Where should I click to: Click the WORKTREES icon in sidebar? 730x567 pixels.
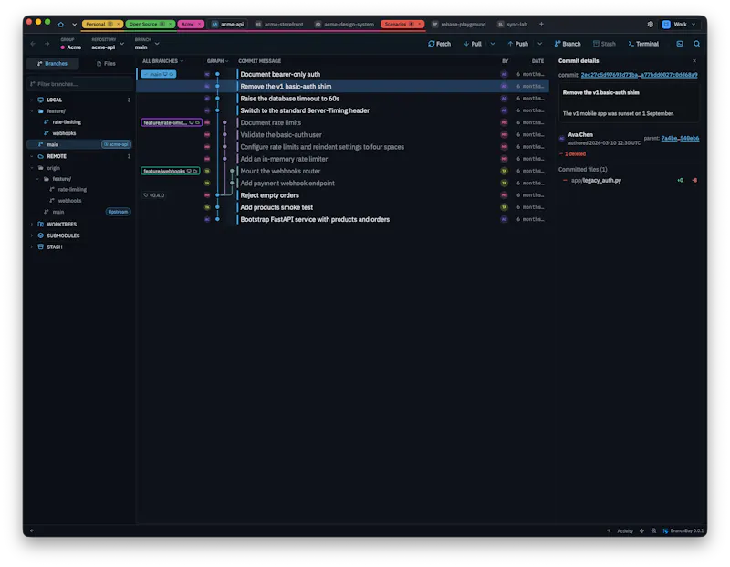40,225
